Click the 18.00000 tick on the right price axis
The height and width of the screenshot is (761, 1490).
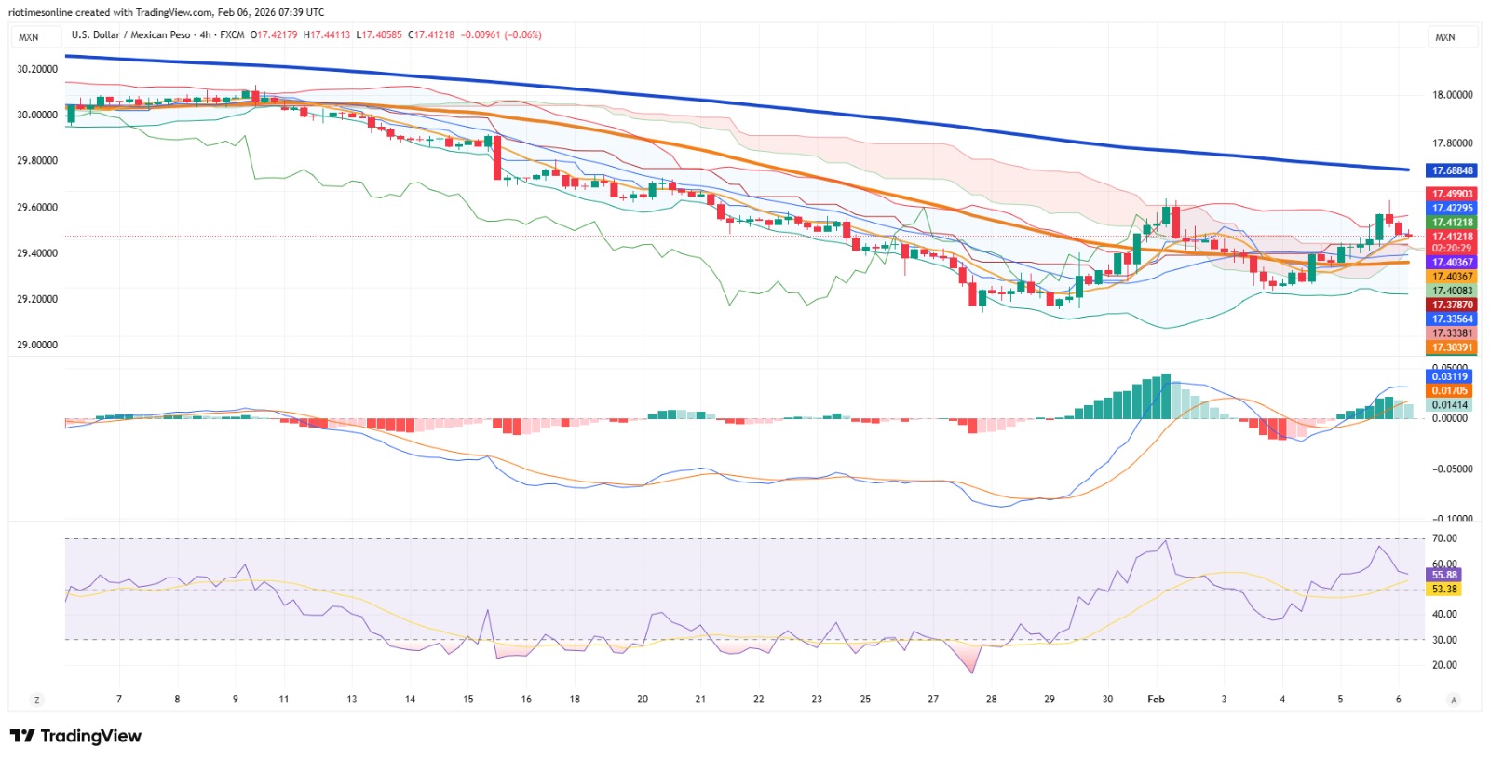click(x=1452, y=95)
